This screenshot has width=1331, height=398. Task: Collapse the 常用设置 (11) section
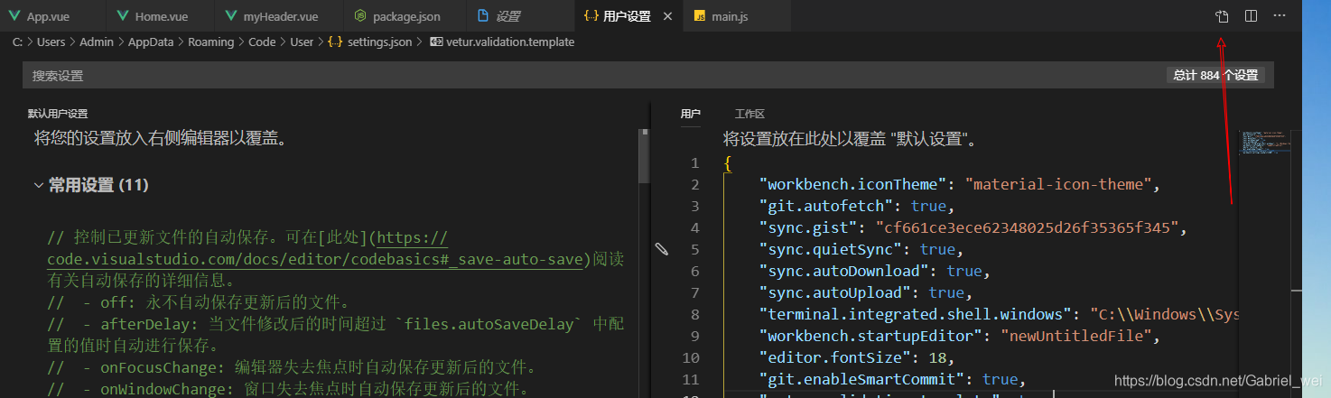coord(39,185)
